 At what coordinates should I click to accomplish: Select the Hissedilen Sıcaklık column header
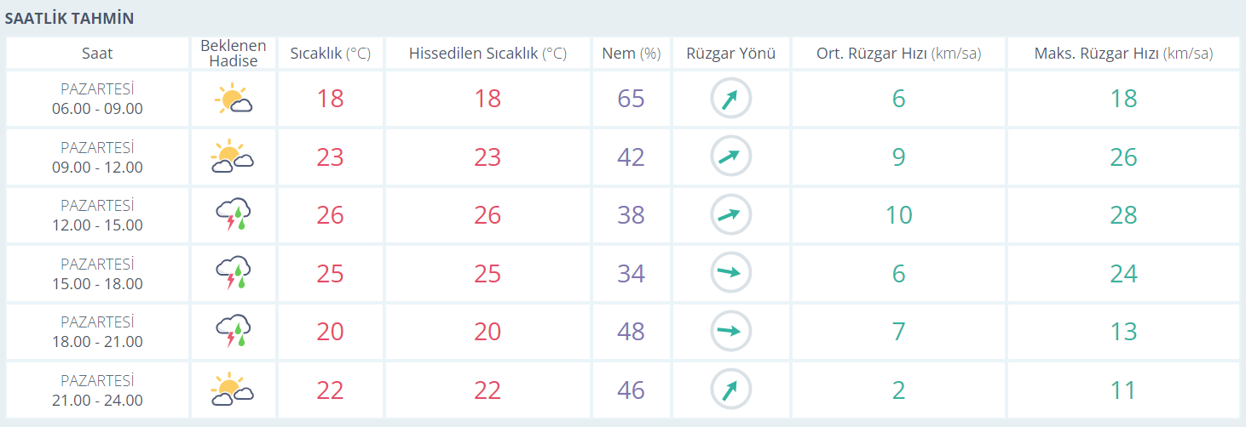[487, 53]
